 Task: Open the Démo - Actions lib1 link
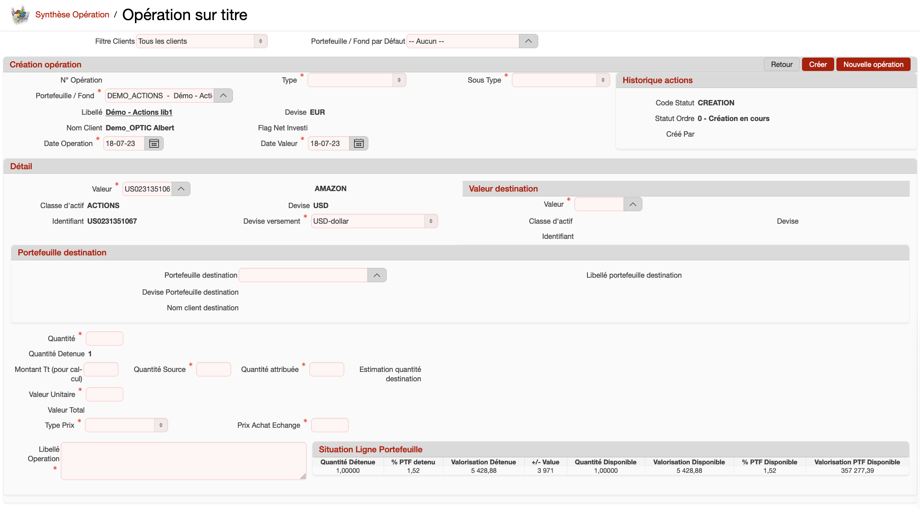coord(139,112)
